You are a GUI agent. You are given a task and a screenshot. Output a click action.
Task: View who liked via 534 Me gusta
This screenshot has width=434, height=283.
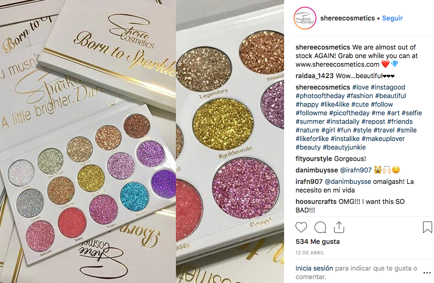[x=317, y=242]
